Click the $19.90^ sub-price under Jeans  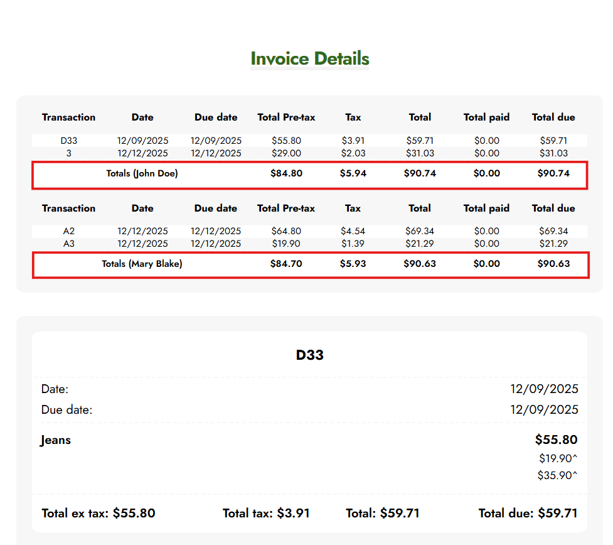click(557, 458)
